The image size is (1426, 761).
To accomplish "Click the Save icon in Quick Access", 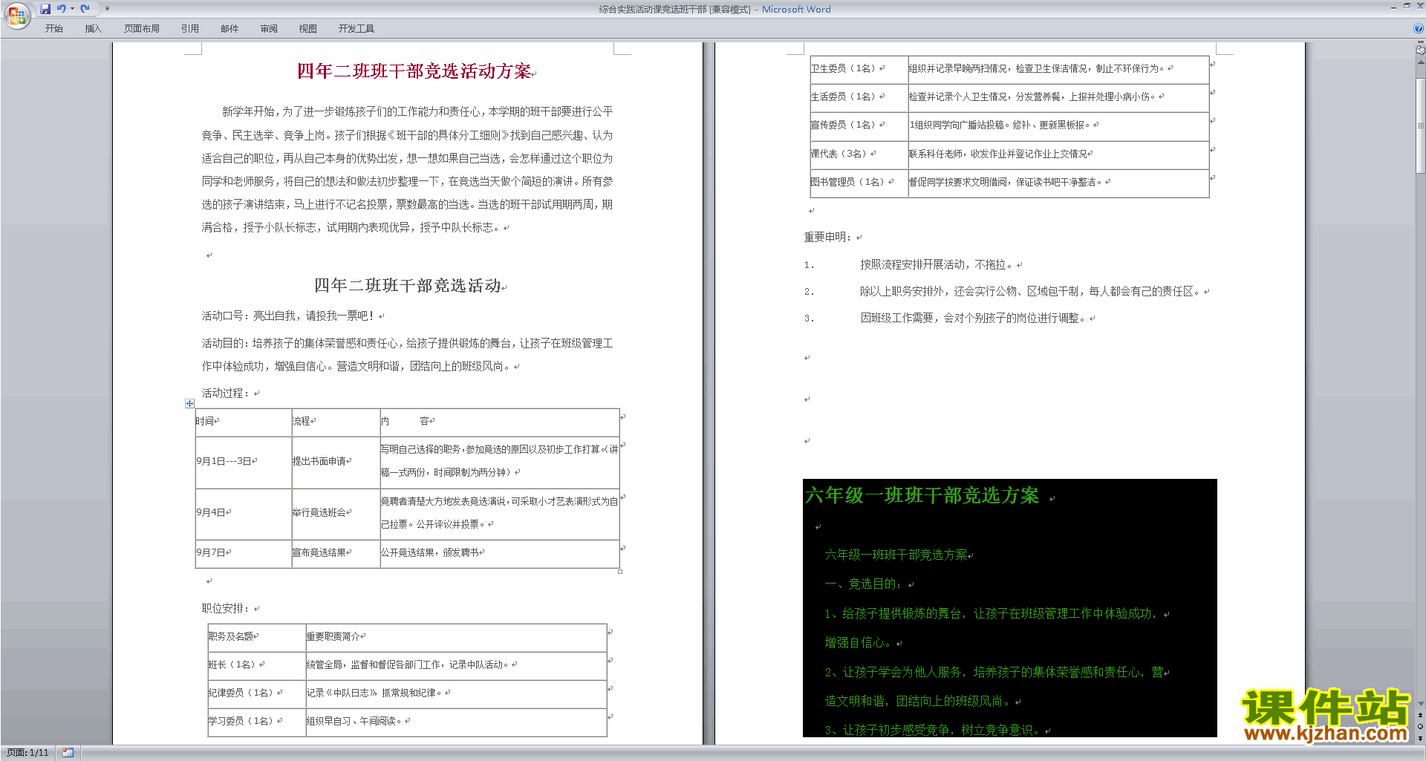I will pos(45,9).
